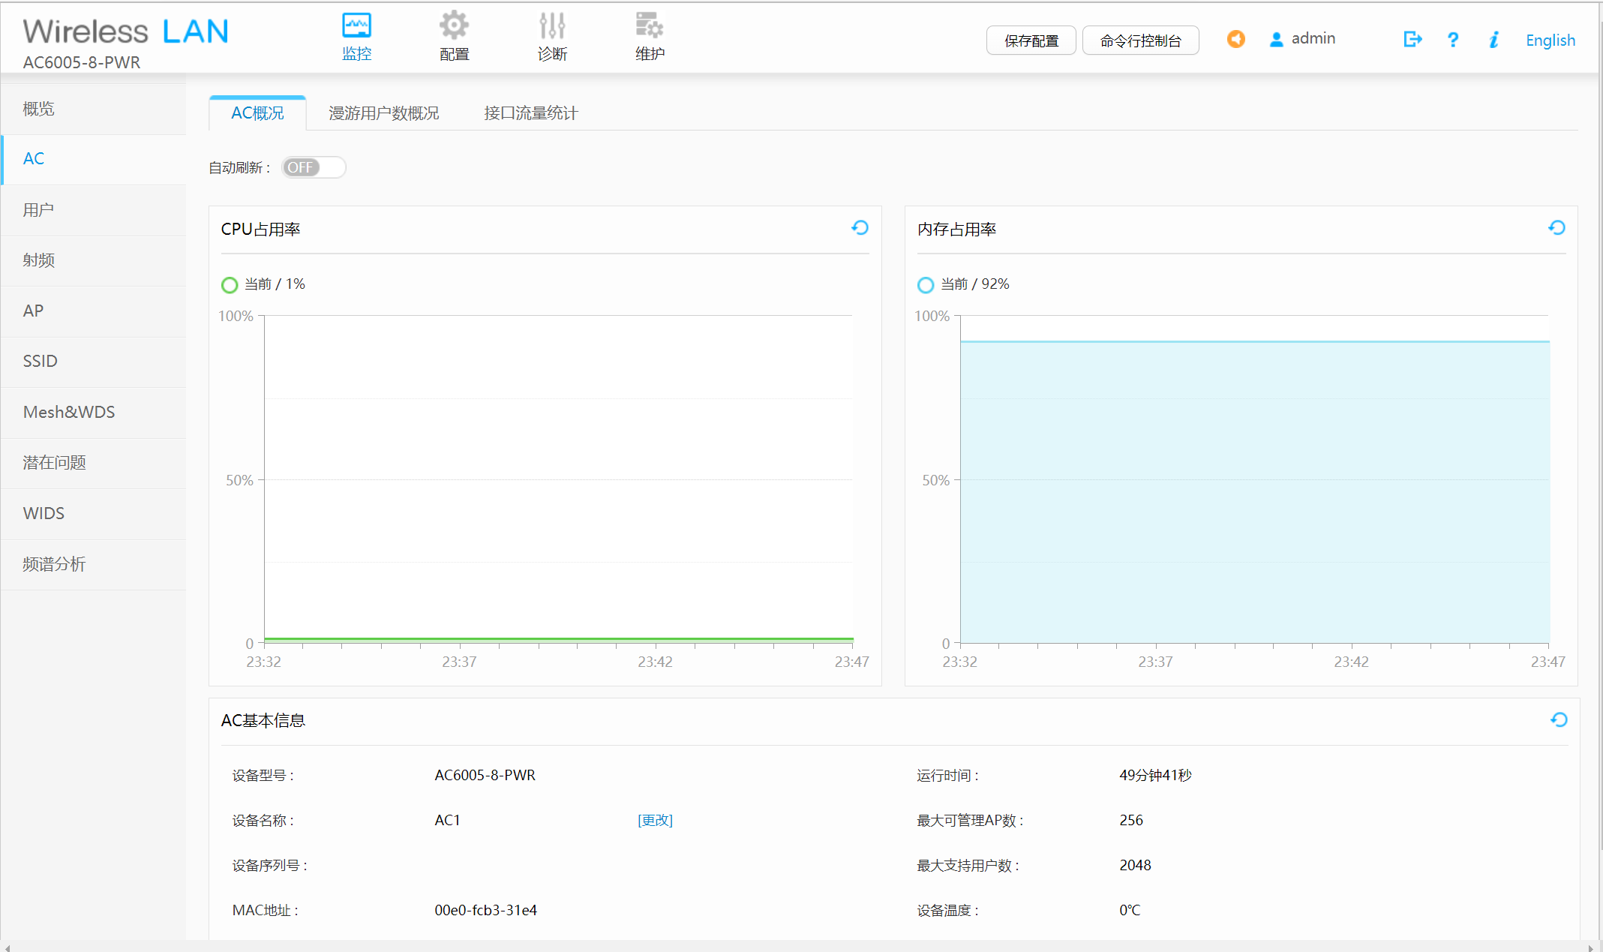Click the Wireless LAN logo
Image resolution: width=1603 pixels, height=952 pixels.
[x=125, y=32]
